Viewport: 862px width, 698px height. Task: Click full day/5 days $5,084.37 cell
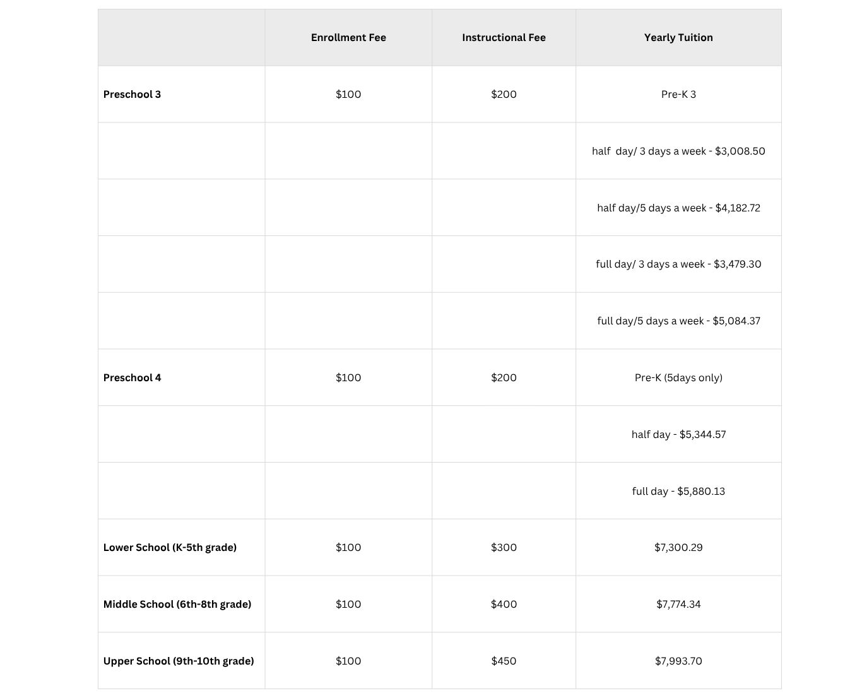pos(678,321)
